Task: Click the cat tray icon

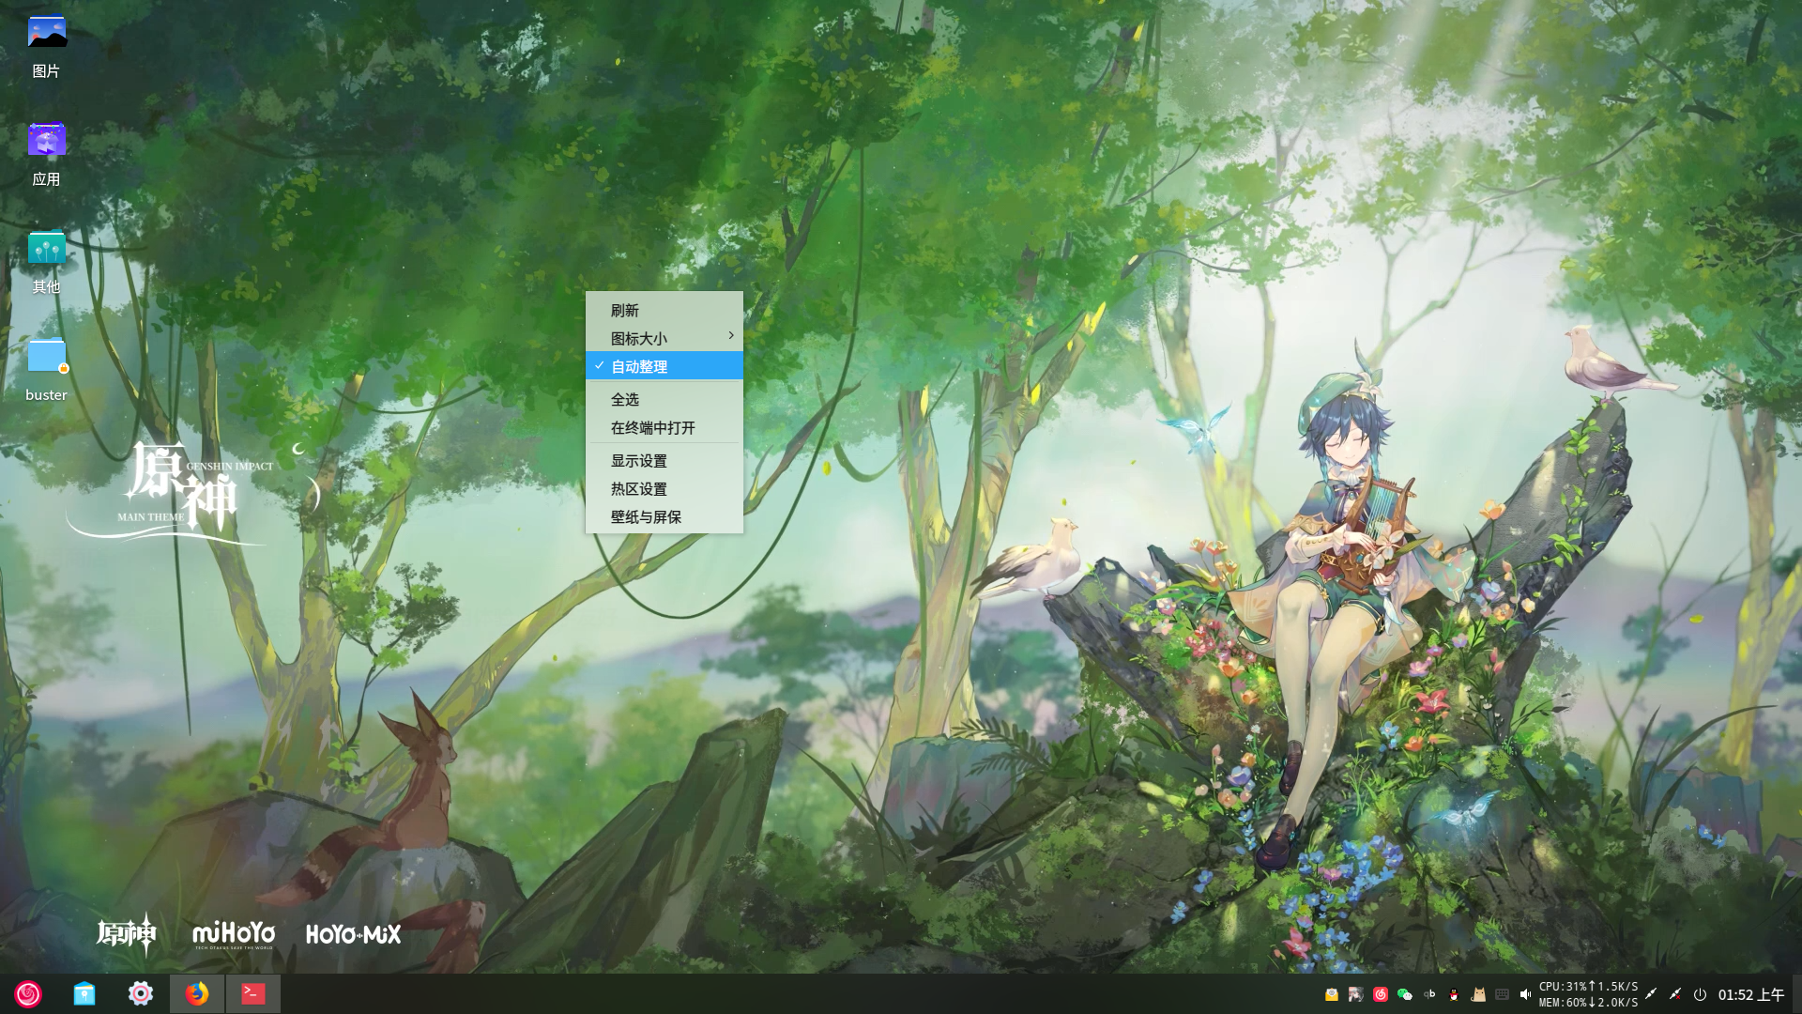Action: click(1478, 994)
